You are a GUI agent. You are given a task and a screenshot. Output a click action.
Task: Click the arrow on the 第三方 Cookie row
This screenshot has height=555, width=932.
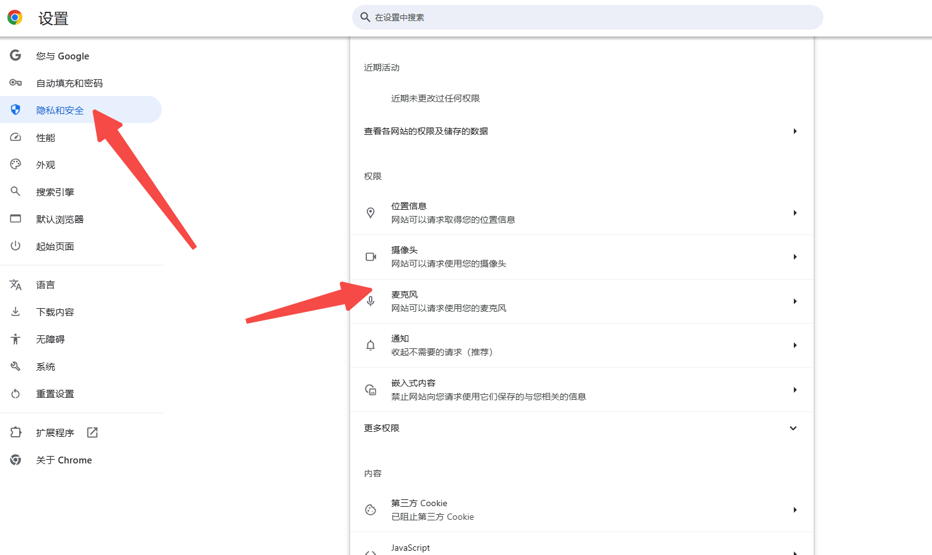click(x=795, y=510)
